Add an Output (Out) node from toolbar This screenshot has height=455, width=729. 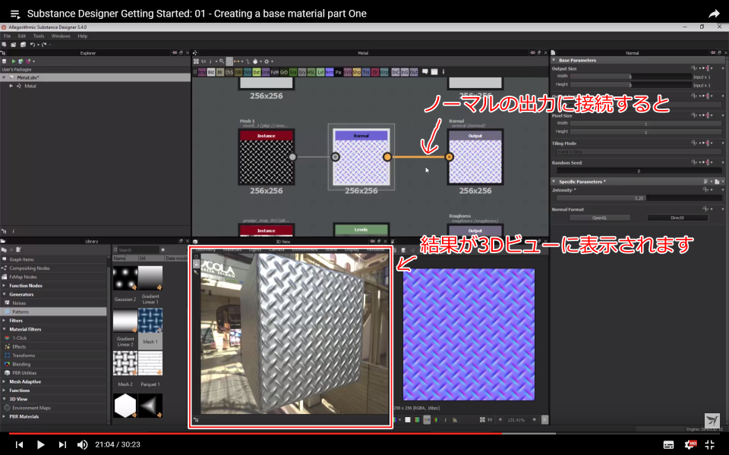pyautogui.click(x=414, y=72)
